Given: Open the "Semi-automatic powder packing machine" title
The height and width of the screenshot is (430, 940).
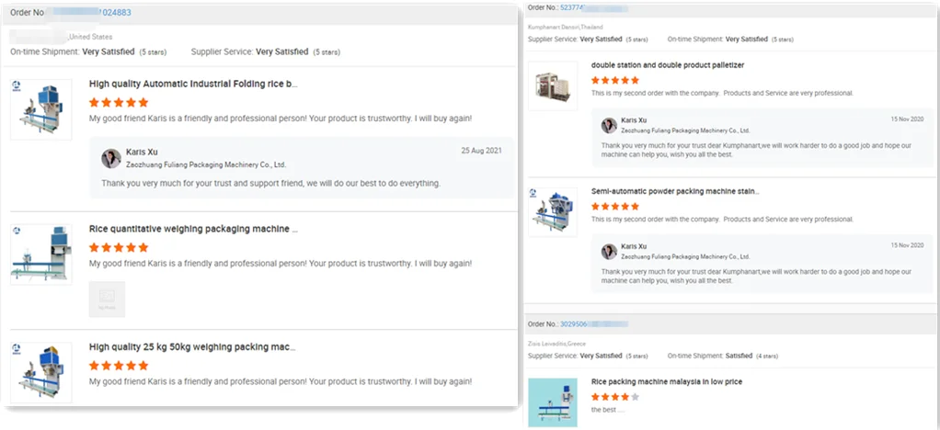Looking at the screenshot, I should [x=675, y=191].
